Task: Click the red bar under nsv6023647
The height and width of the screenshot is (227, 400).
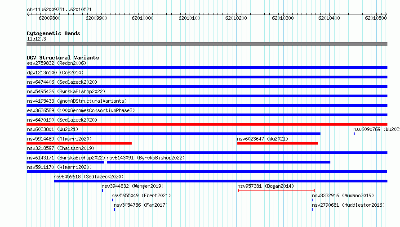Action: click(278, 143)
